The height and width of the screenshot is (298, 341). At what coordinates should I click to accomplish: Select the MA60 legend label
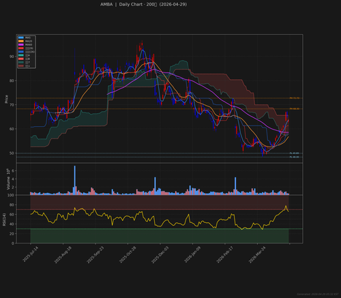point(29,44)
